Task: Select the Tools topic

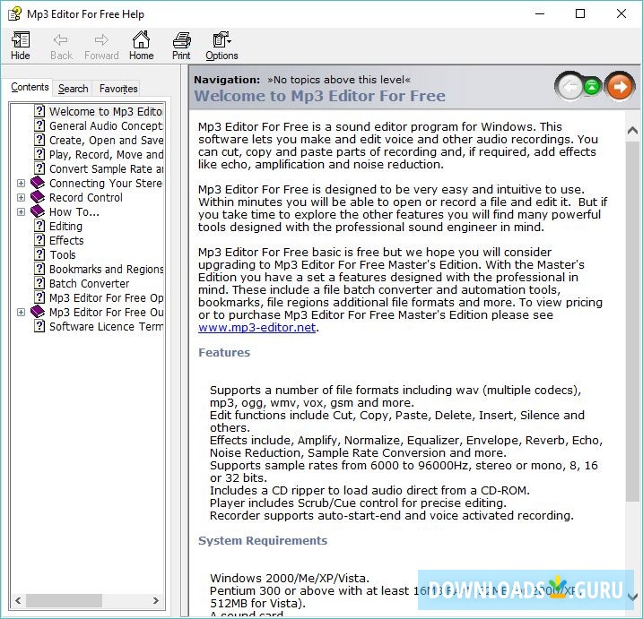Action: [x=63, y=254]
